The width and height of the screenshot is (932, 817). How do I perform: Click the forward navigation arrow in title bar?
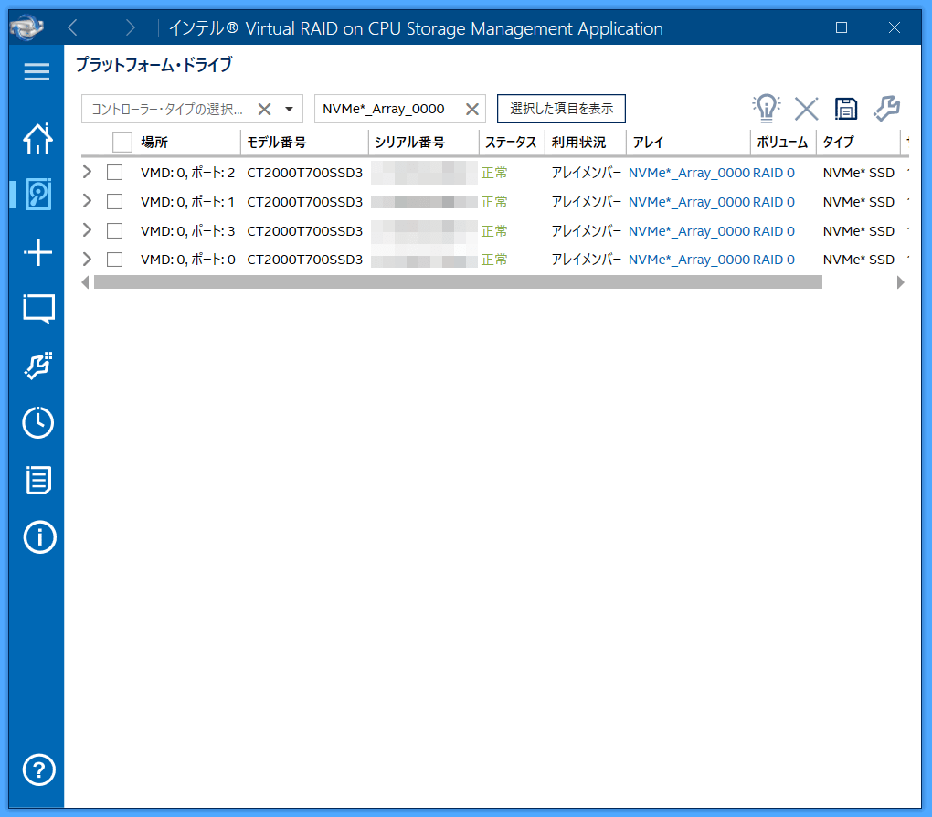(130, 27)
